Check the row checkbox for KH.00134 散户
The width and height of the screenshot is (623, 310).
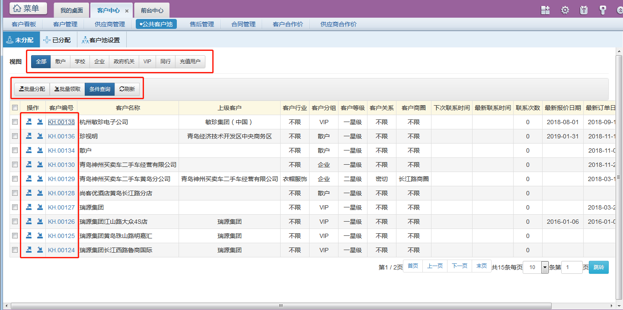coord(15,150)
